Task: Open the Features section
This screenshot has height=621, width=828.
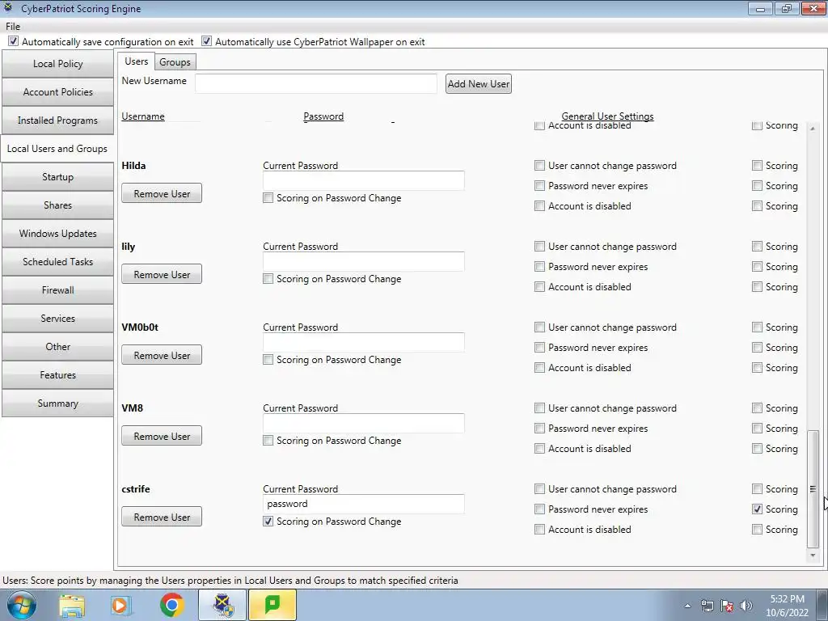Action: click(57, 375)
